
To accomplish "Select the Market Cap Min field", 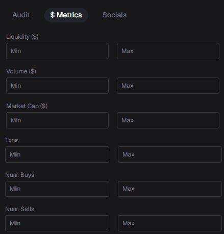I will 57,120.
